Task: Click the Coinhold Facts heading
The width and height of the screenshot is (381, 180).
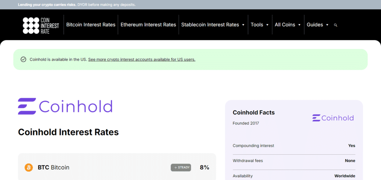Action: tap(254, 112)
